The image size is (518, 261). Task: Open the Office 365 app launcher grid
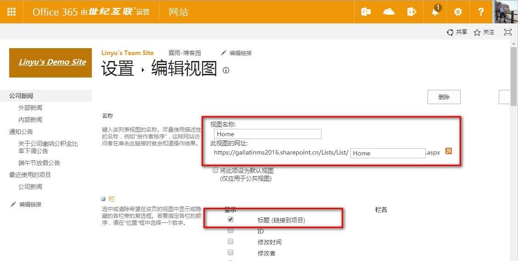click(x=11, y=12)
